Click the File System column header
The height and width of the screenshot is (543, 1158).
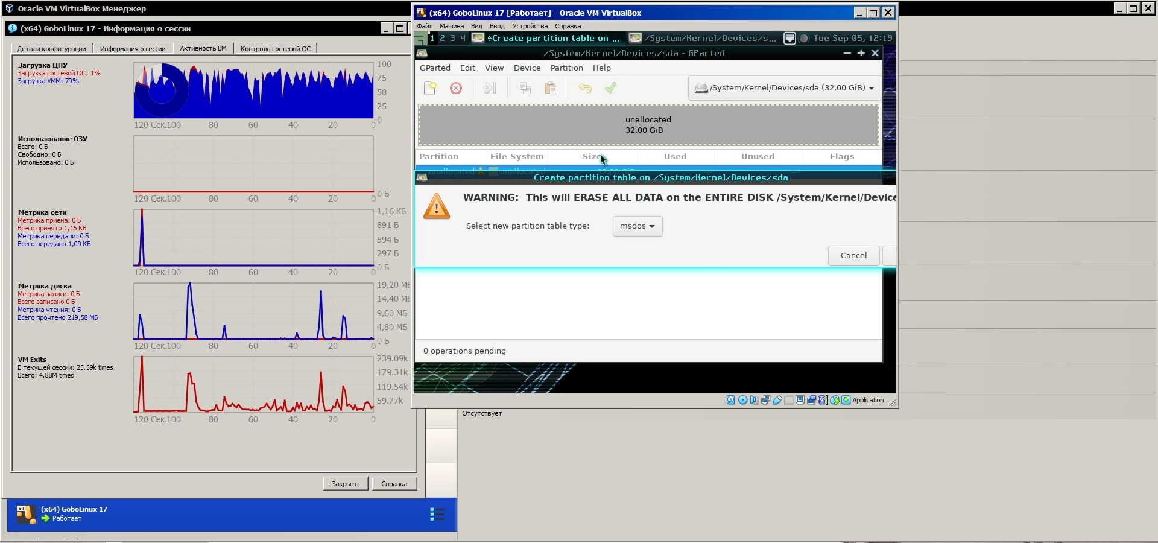click(x=517, y=157)
